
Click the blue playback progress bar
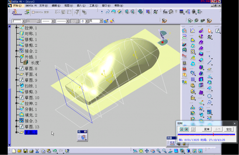[206, 134]
